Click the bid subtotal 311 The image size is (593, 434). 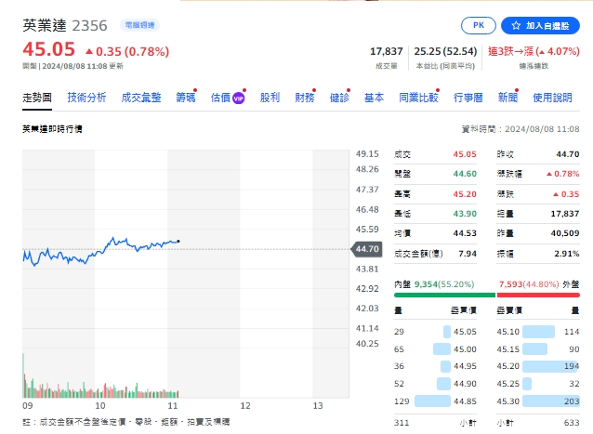click(x=402, y=423)
